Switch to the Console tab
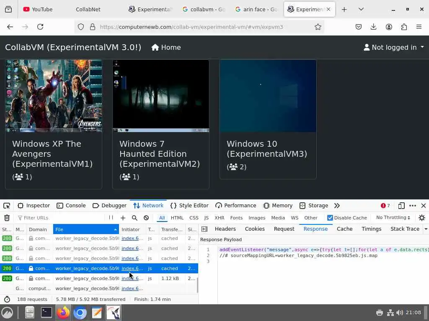 (71, 206)
